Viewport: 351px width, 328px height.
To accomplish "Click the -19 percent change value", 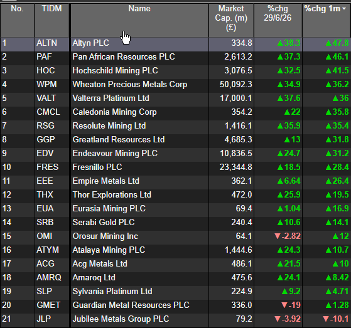I will [x=291, y=305].
